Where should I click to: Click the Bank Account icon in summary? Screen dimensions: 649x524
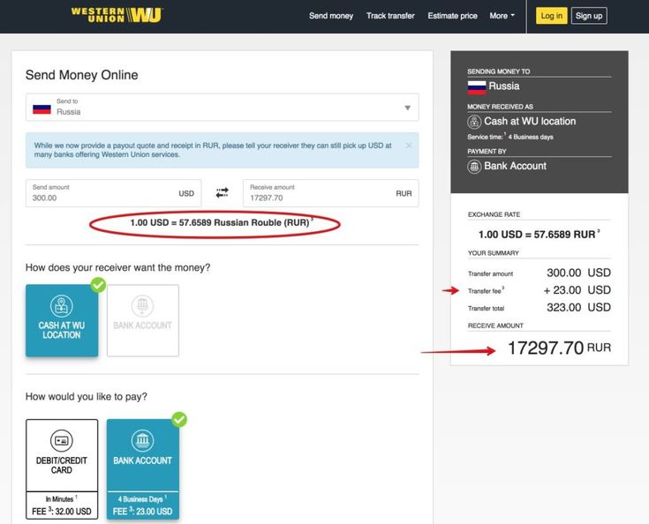click(474, 167)
